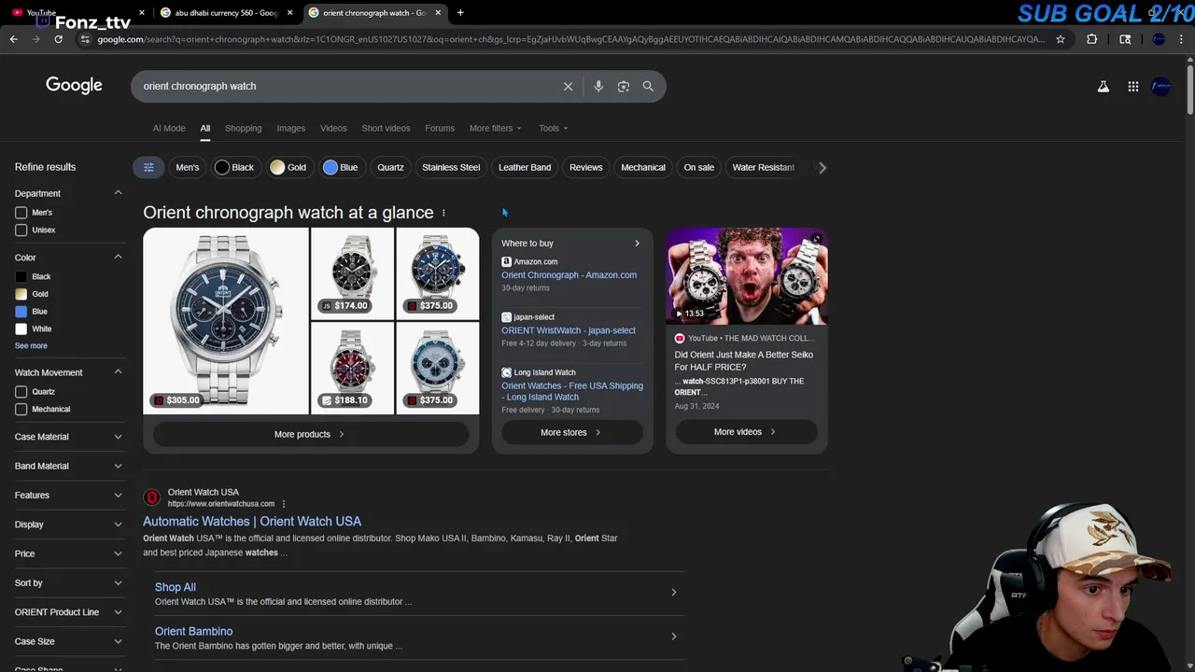Reload the page with refresh icon
Screen dimensions: 1195x672
click(58, 39)
